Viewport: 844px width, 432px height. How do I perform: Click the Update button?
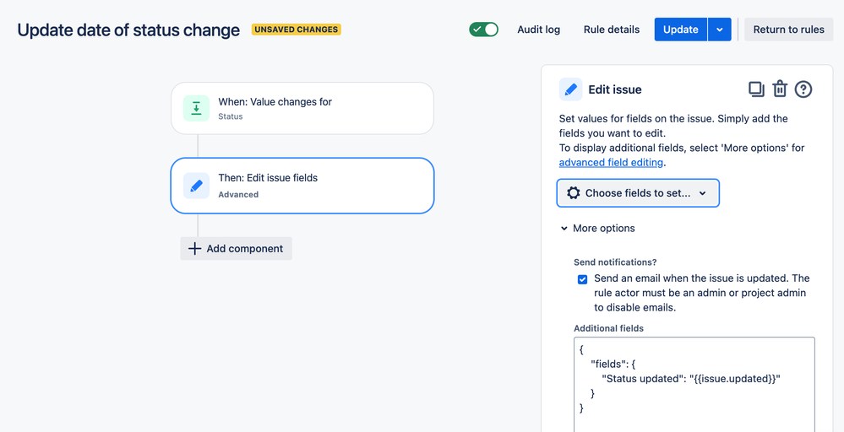680,30
